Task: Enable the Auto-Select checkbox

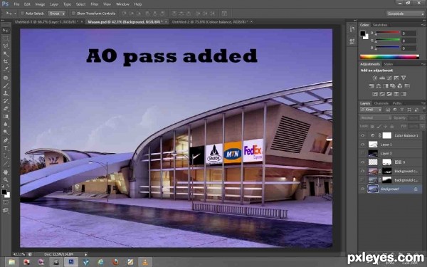Action: (x=22, y=14)
